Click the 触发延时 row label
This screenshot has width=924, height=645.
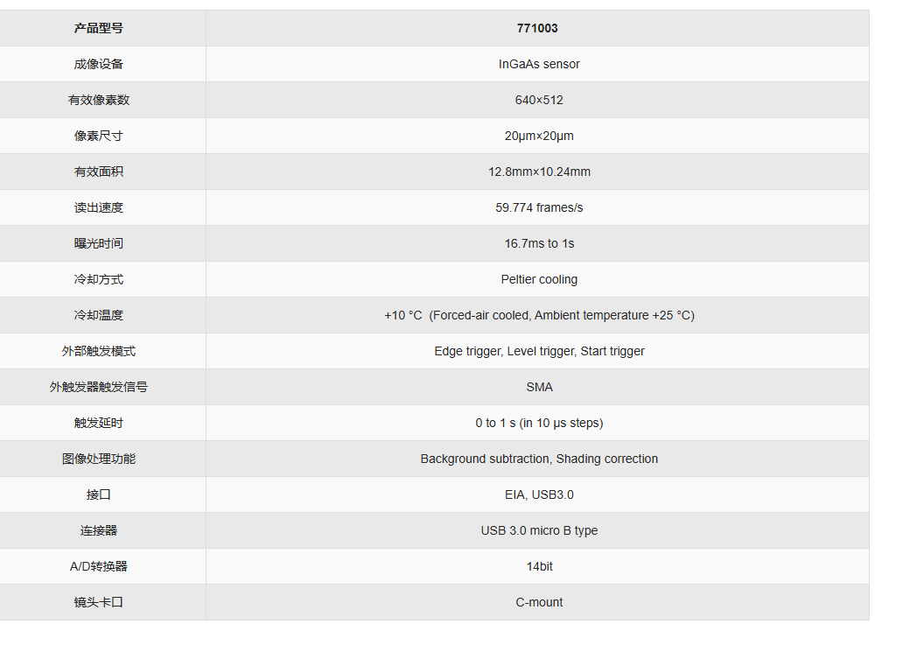coord(99,423)
